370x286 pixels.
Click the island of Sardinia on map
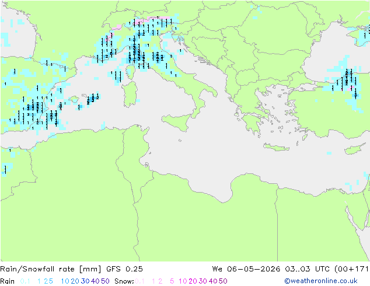coord(130,94)
